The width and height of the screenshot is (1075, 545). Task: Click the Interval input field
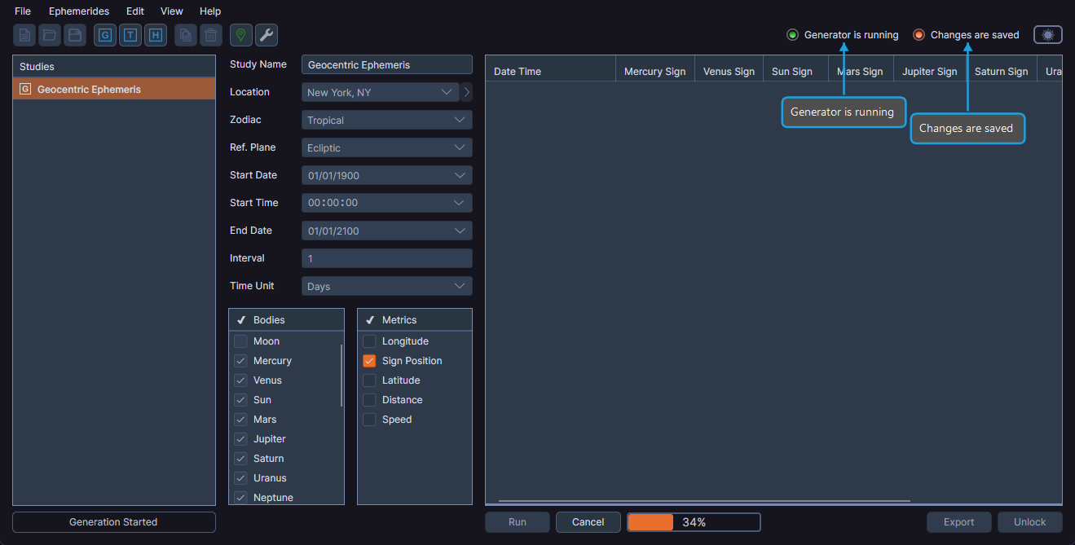(386, 257)
